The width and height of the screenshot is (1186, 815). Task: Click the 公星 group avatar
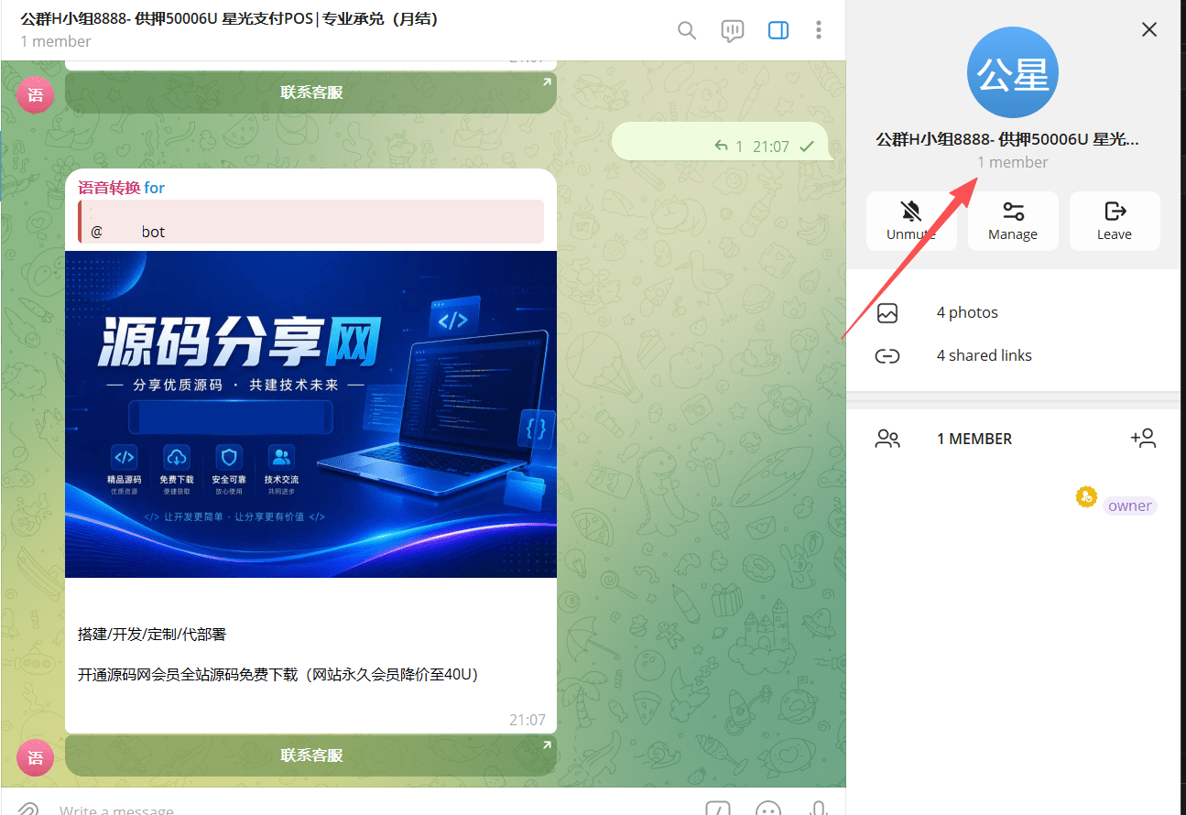pyautogui.click(x=1013, y=73)
